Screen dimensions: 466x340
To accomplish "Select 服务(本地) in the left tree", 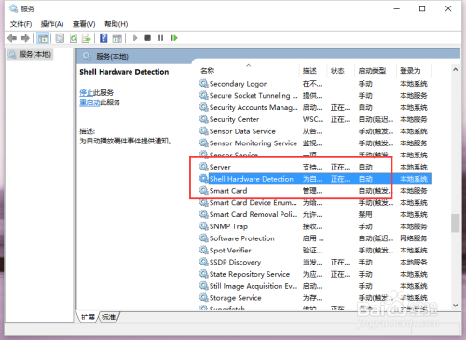I will point(30,54).
